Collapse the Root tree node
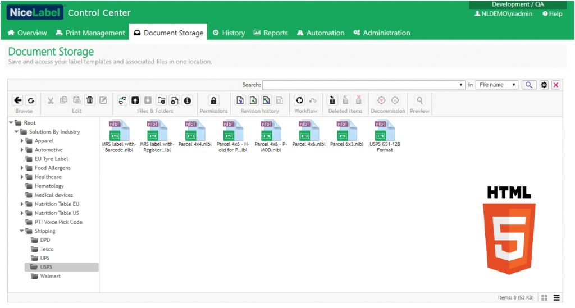Viewport: 575px width, 308px height. pos(11,123)
